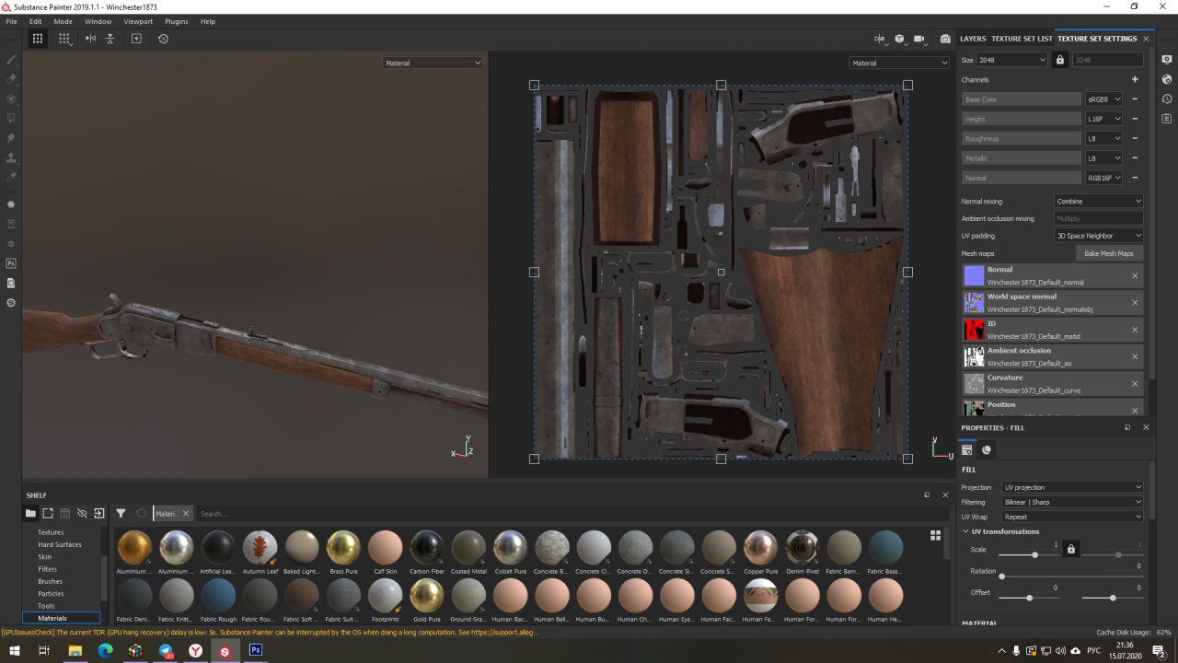Switch shelf thumbnails with the grid view icon
The height and width of the screenshot is (663, 1178).
click(935, 535)
